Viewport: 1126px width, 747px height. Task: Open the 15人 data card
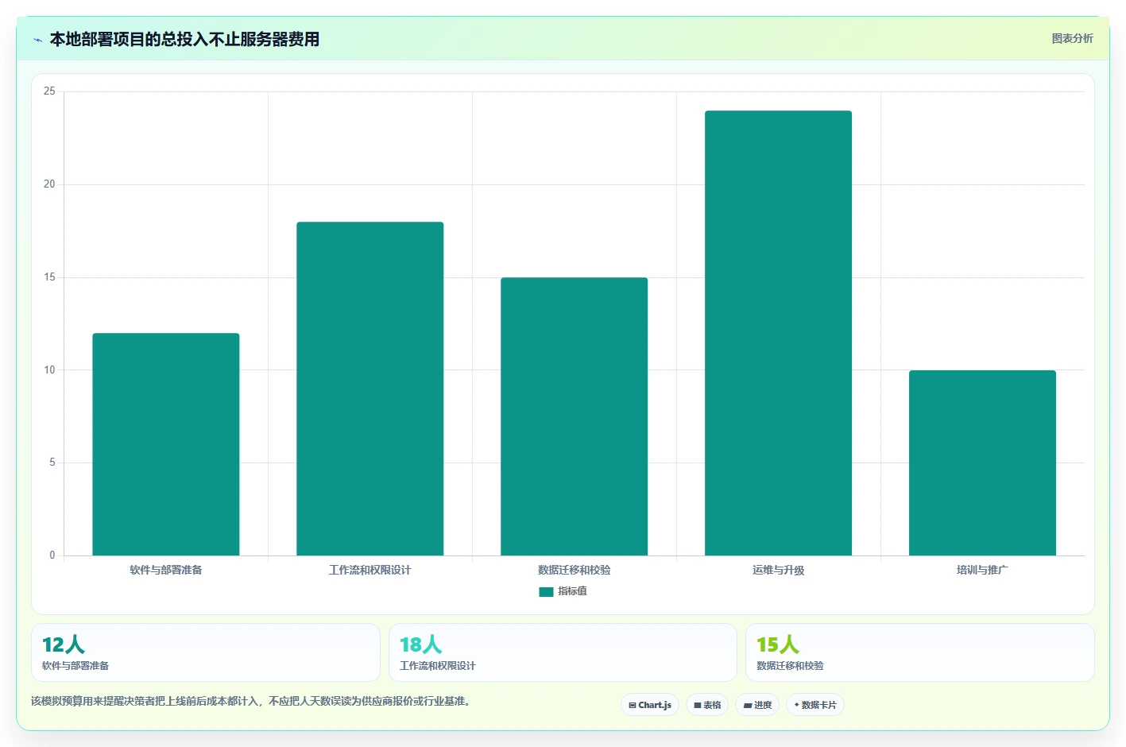pyautogui.click(x=920, y=652)
